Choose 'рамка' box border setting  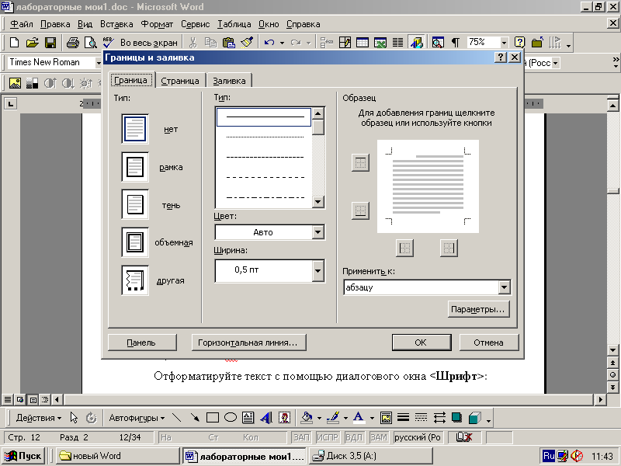click(135, 167)
